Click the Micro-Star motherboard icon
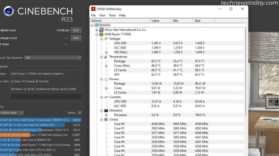 tap(101, 30)
